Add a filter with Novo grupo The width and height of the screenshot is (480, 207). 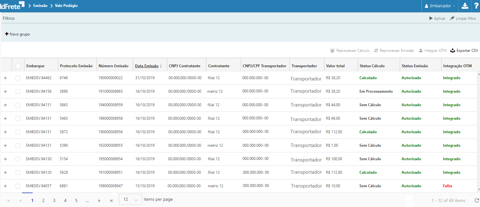click(18, 34)
